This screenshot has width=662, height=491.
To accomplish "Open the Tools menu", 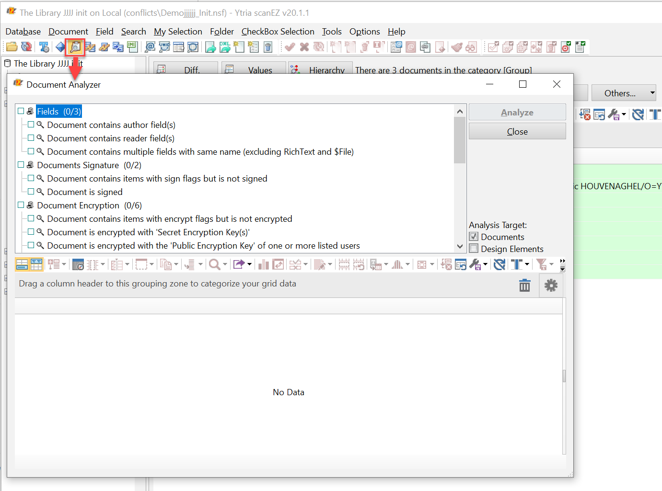I will tap(331, 32).
